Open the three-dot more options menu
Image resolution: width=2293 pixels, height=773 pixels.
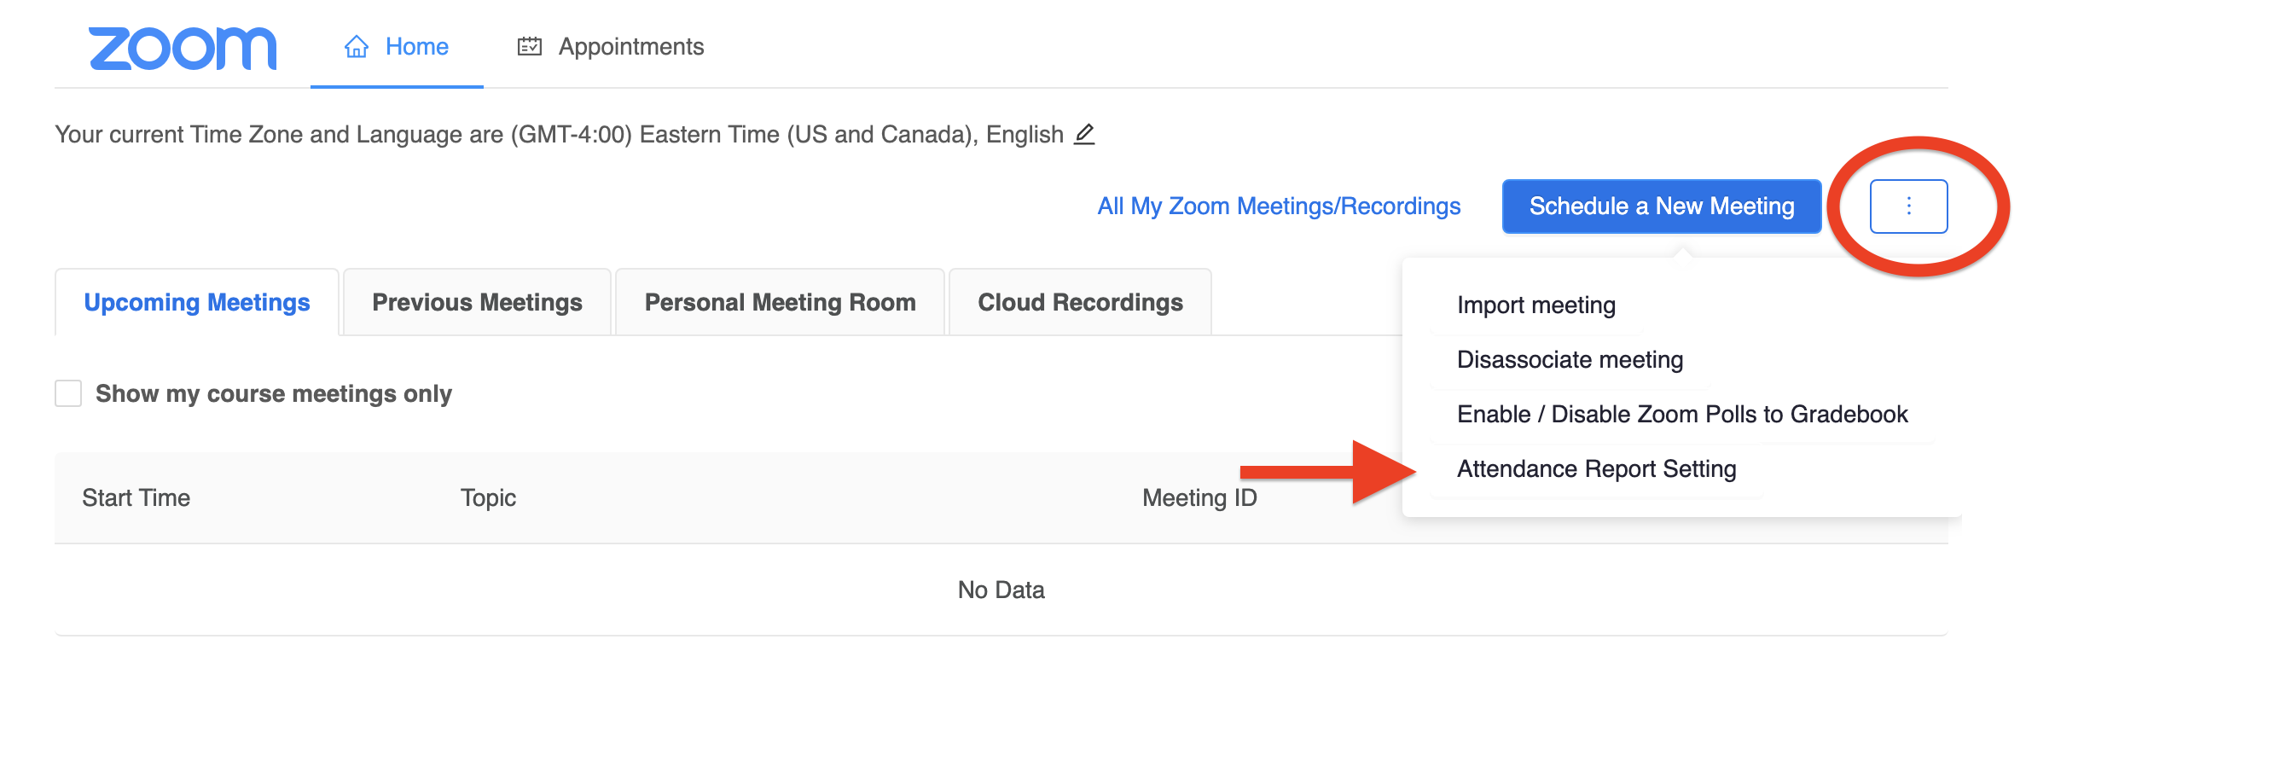1907,206
